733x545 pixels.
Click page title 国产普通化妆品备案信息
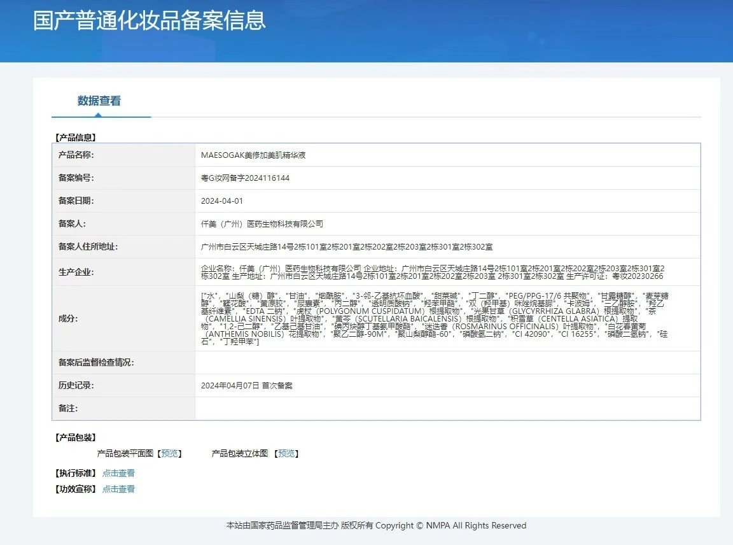point(149,20)
